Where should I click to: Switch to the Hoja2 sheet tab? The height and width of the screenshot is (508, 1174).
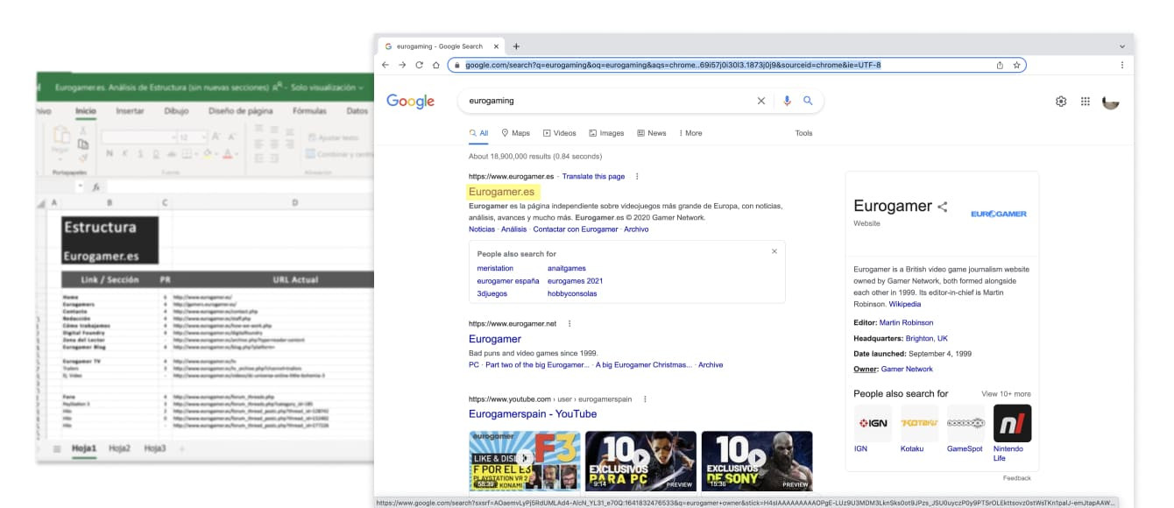click(x=119, y=448)
